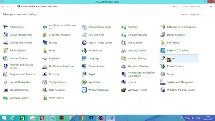Open the Keyboard icon
The width and height of the screenshot is (215, 121).
(x=45, y=58)
